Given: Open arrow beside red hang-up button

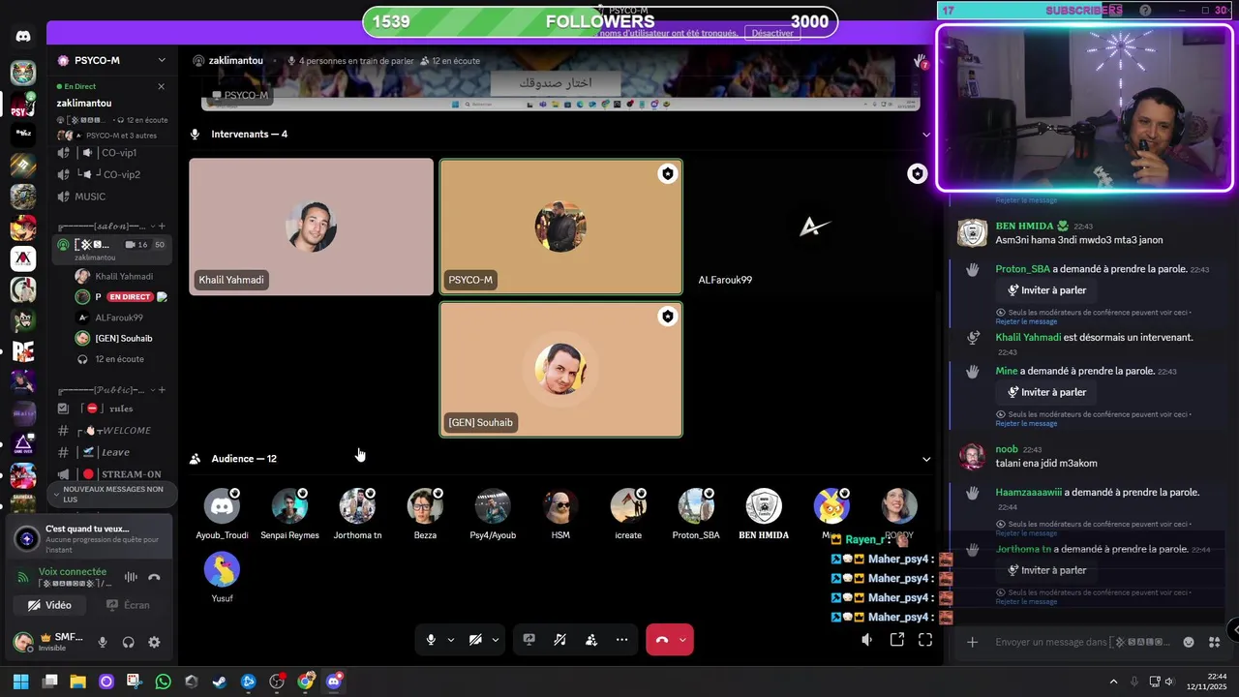Looking at the screenshot, I should point(683,640).
